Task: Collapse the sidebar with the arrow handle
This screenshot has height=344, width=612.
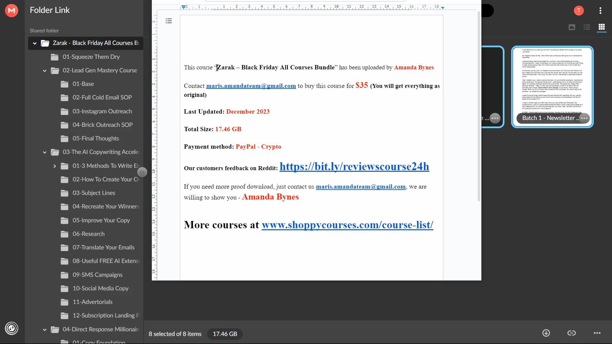Action: [x=142, y=172]
